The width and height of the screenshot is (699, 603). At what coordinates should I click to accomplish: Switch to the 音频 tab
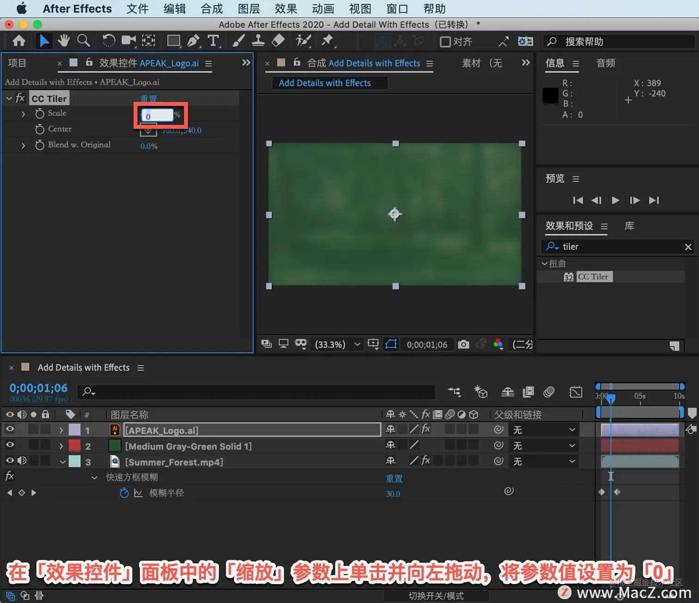click(606, 63)
